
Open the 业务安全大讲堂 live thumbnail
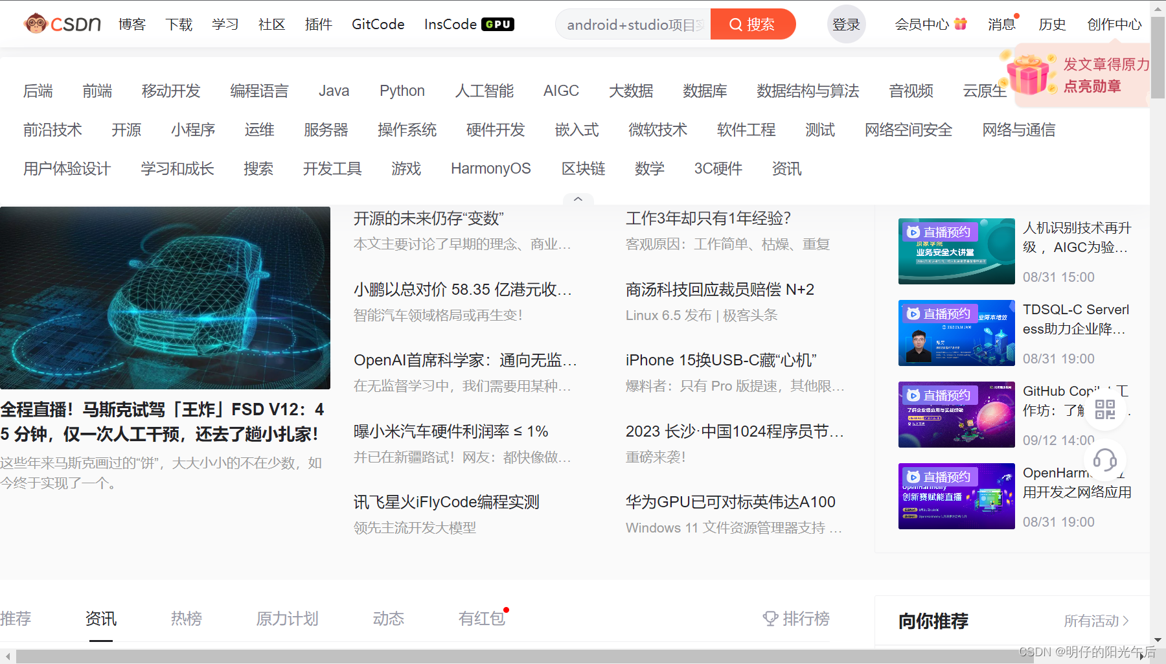coord(956,251)
